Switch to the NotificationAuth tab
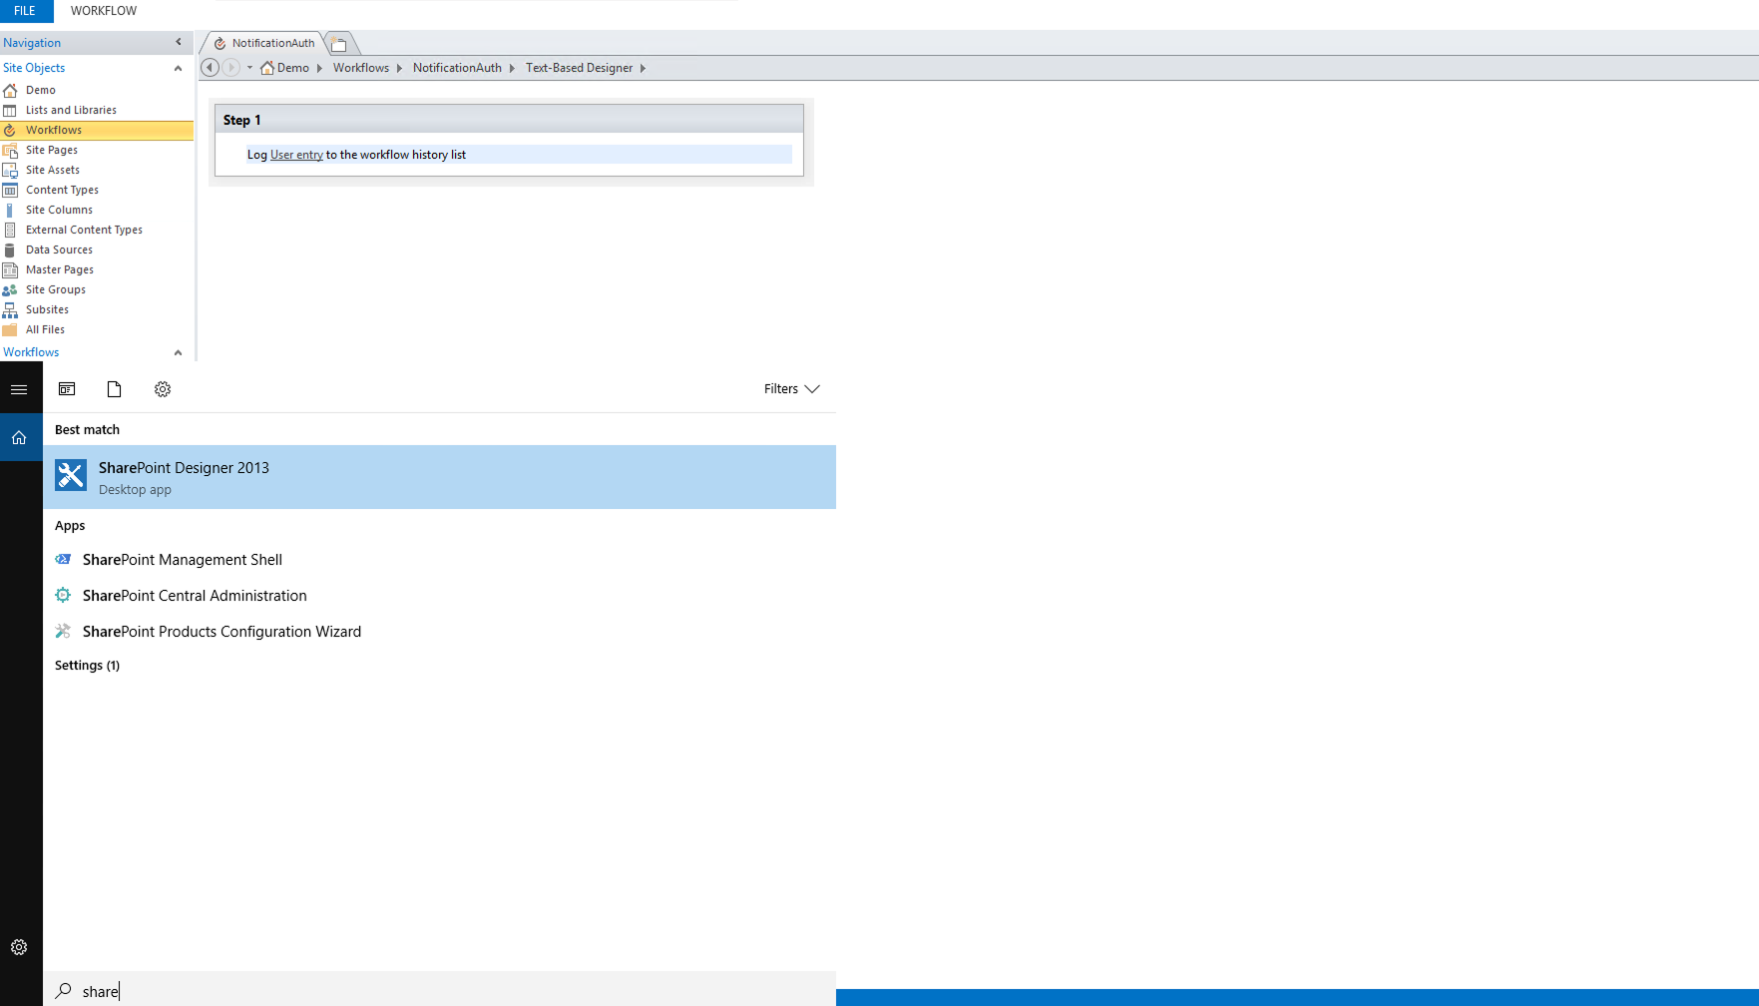1759x1006 pixels. [x=263, y=43]
